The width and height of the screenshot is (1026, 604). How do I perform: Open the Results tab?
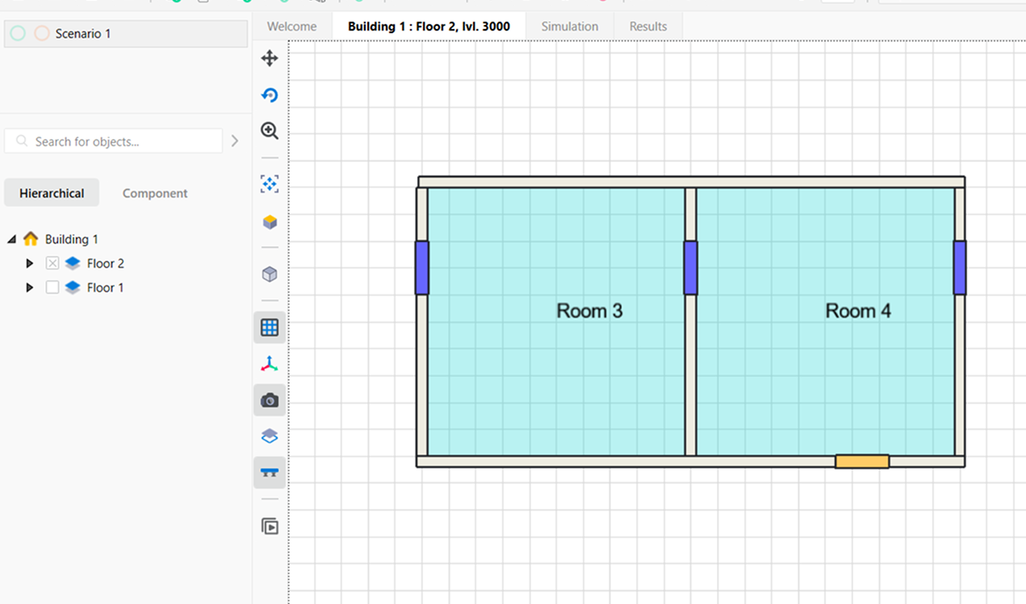click(648, 27)
